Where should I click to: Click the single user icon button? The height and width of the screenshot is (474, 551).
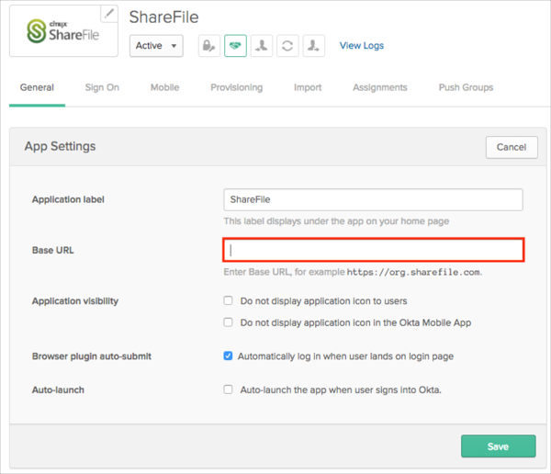(262, 46)
